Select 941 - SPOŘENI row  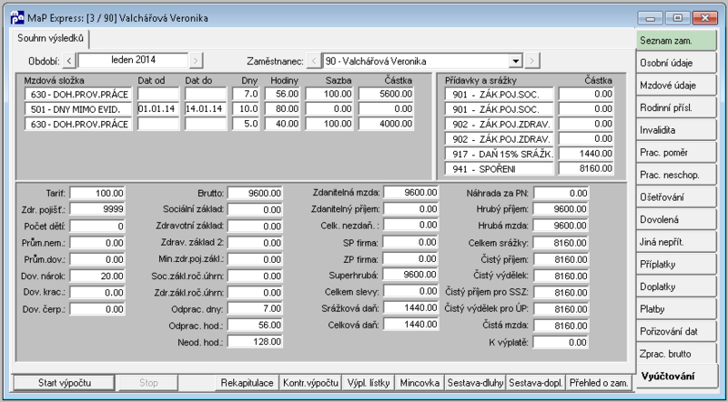[x=529, y=168]
